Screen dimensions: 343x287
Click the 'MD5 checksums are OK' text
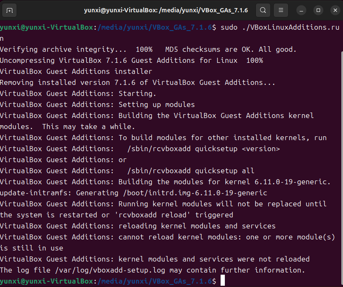click(210, 50)
